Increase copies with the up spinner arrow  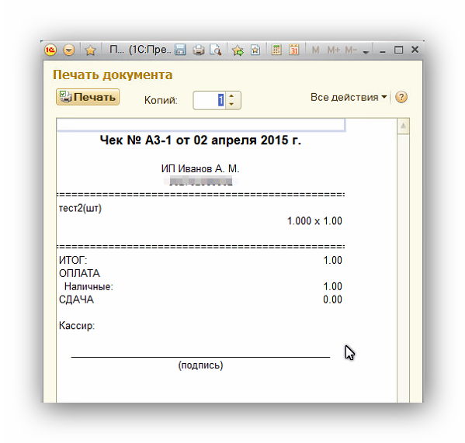coord(231,96)
